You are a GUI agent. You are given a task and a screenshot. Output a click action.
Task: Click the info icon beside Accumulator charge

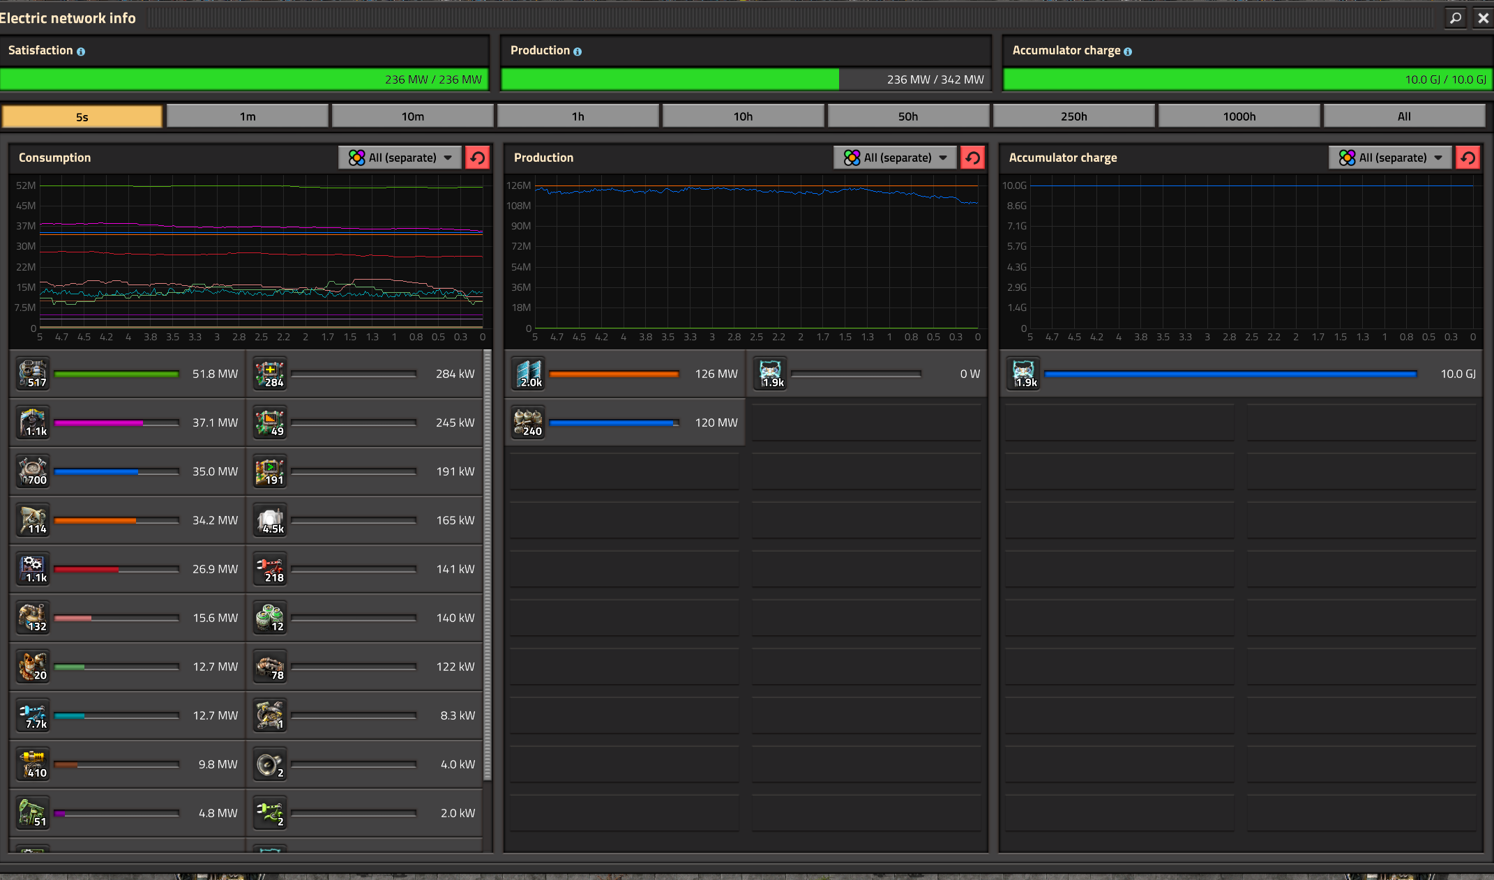1128,52
